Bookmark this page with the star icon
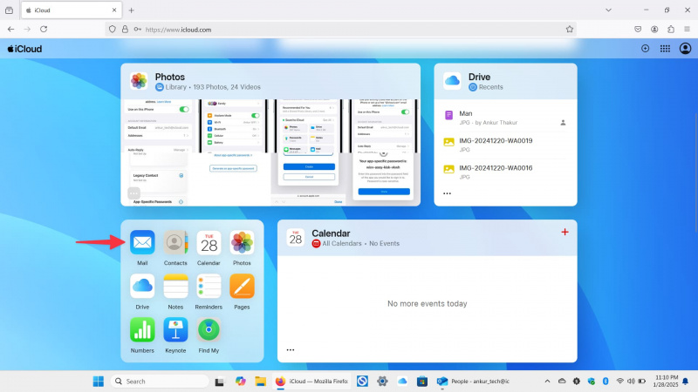The image size is (698, 392). 570,30
